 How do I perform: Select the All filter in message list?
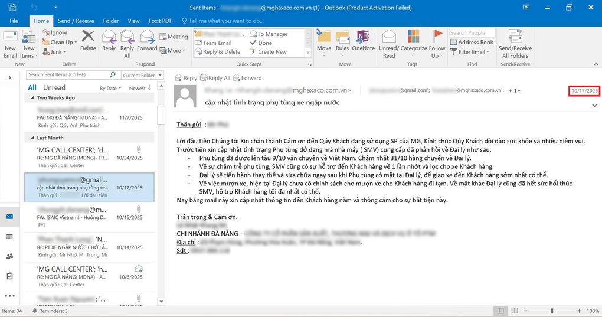pyautogui.click(x=32, y=87)
